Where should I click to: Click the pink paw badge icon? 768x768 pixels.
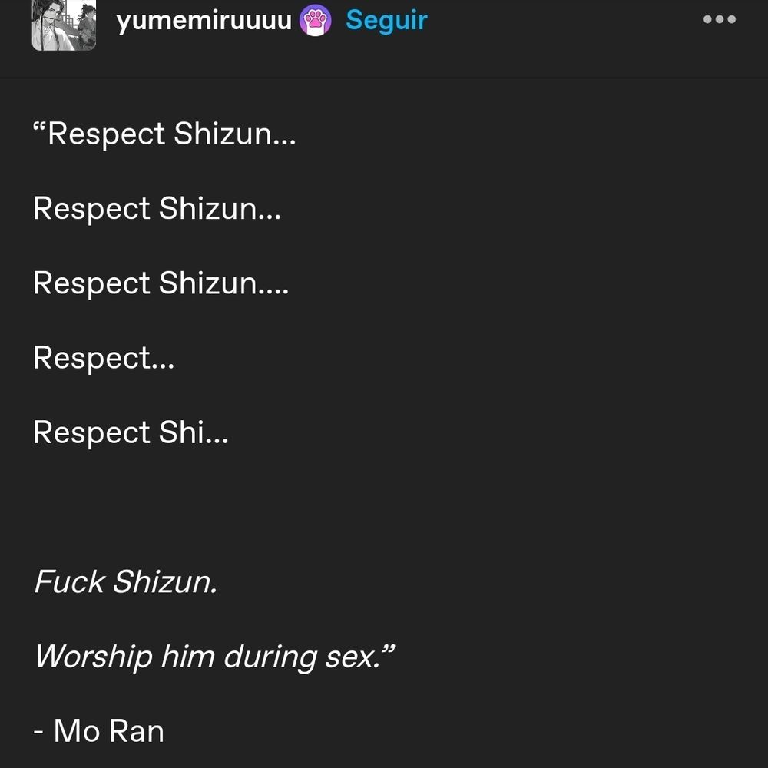315,20
